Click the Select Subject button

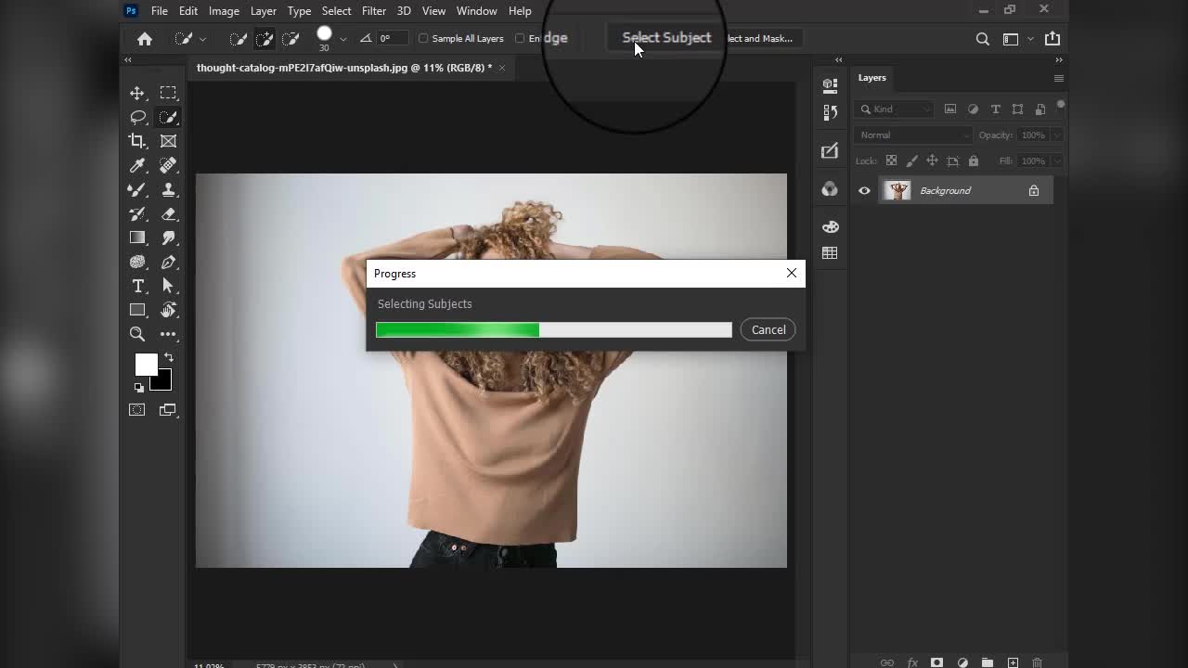666,38
